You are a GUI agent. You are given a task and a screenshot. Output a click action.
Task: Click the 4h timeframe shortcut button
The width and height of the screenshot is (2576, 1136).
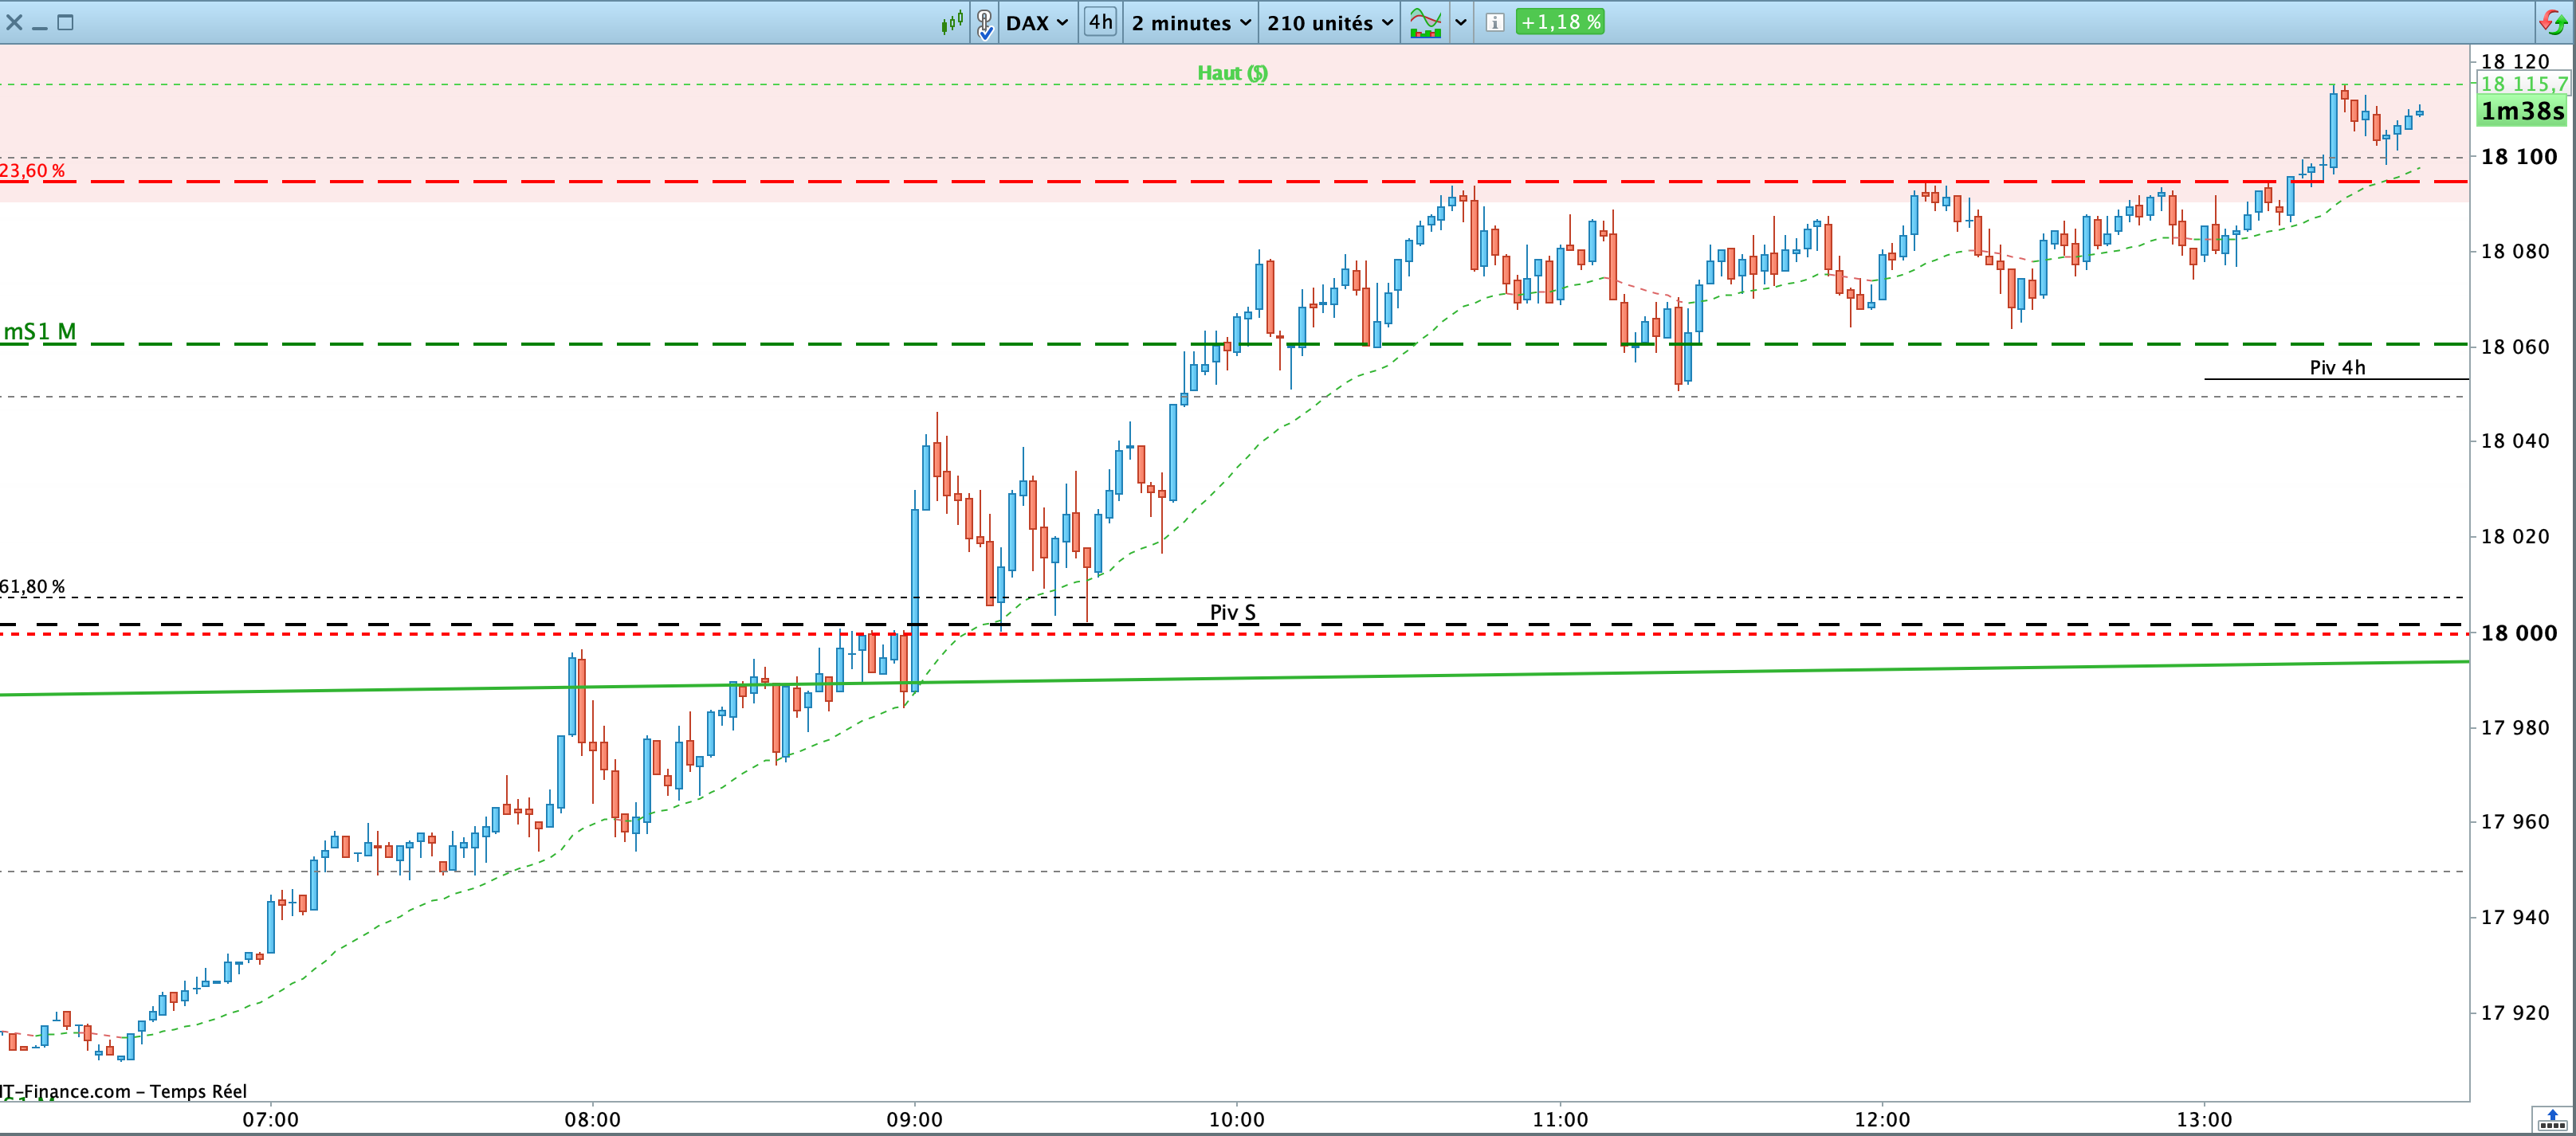(x=1100, y=22)
